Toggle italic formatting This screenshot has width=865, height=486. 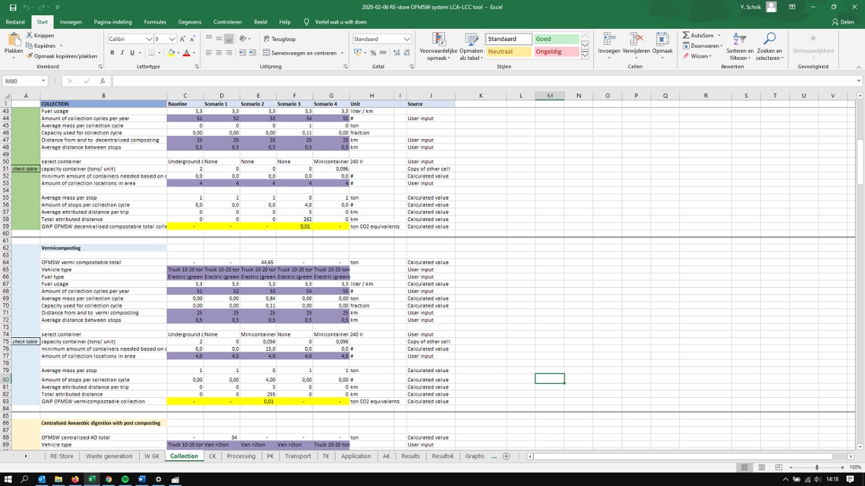point(122,53)
